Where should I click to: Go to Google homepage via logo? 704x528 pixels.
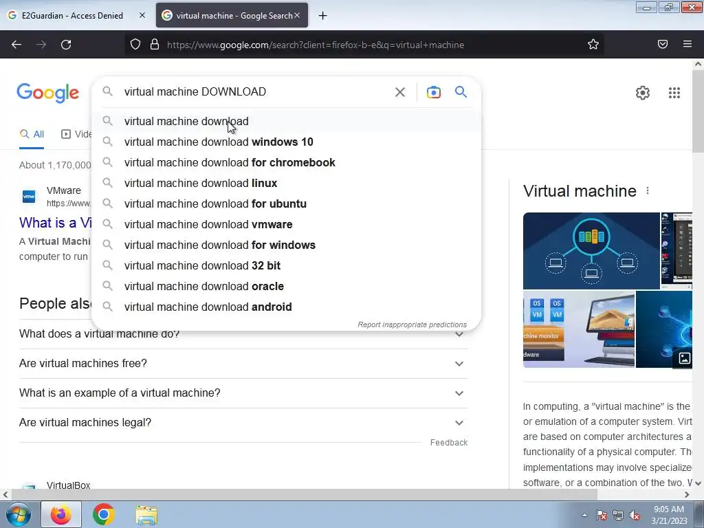point(48,93)
